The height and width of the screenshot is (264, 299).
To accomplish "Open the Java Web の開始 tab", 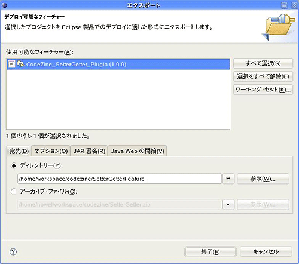I will tap(138, 151).
